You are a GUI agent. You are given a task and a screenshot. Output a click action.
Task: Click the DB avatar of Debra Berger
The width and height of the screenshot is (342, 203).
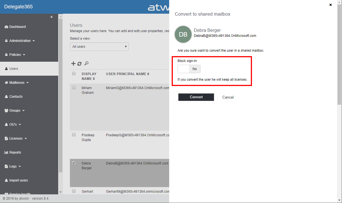[183, 34]
